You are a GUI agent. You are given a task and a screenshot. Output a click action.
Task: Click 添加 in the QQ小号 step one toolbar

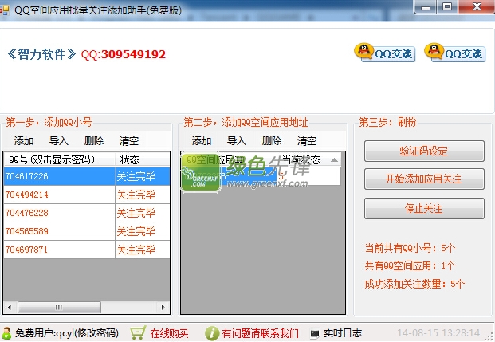tap(24, 140)
